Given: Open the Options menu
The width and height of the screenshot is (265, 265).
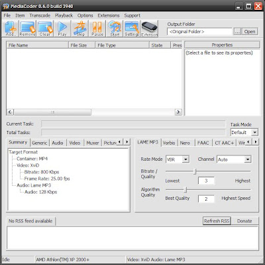Looking at the screenshot, I should [85, 15].
